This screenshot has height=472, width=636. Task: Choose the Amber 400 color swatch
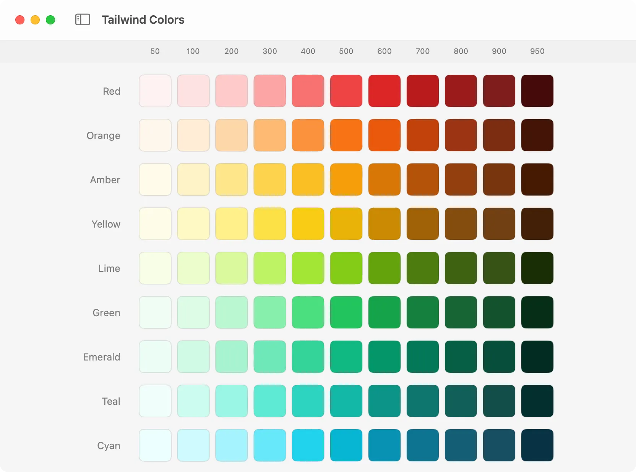coord(308,179)
